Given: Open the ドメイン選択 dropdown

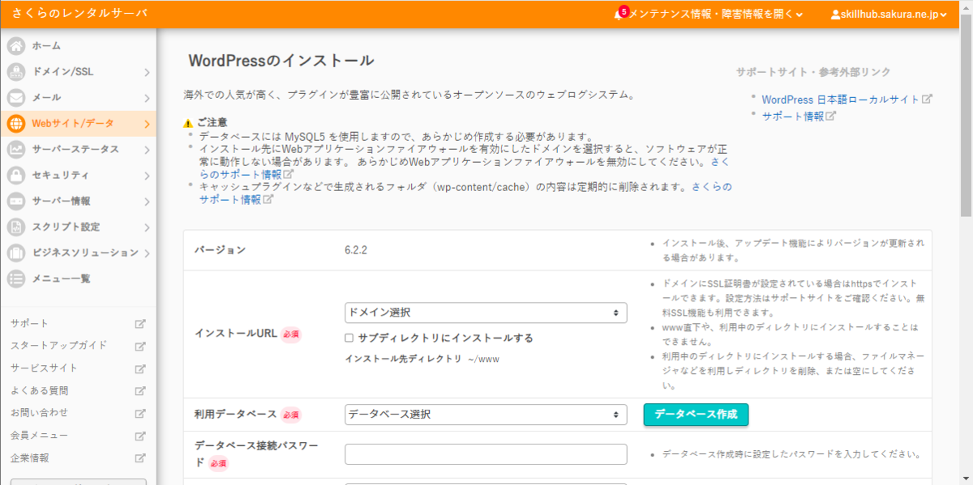Looking at the screenshot, I should click(x=486, y=313).
